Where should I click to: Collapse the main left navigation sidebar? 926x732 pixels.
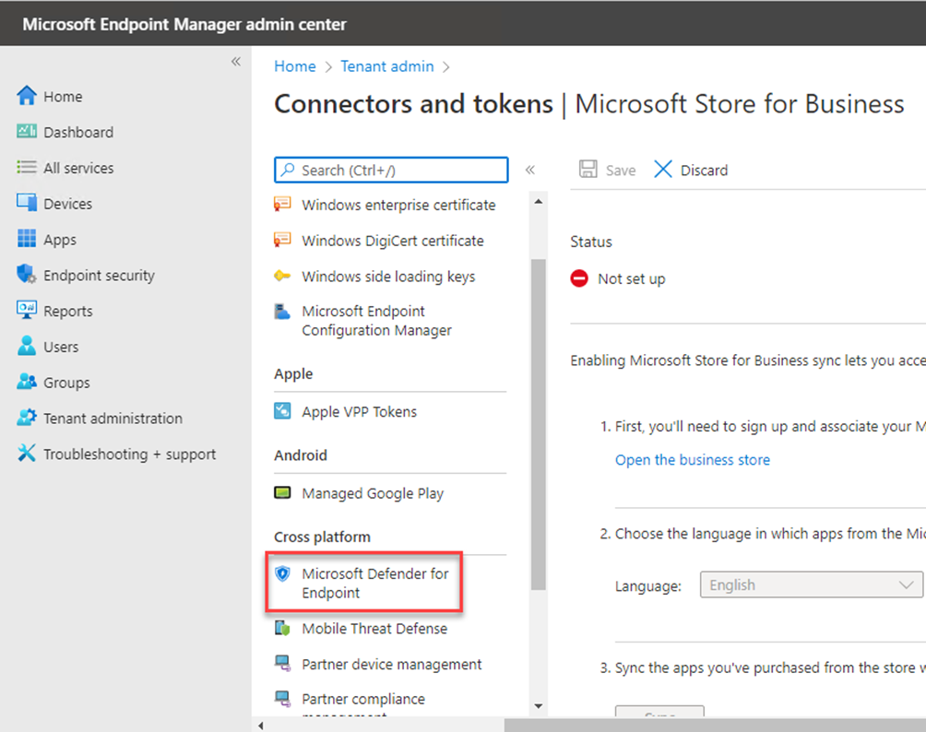235,62
